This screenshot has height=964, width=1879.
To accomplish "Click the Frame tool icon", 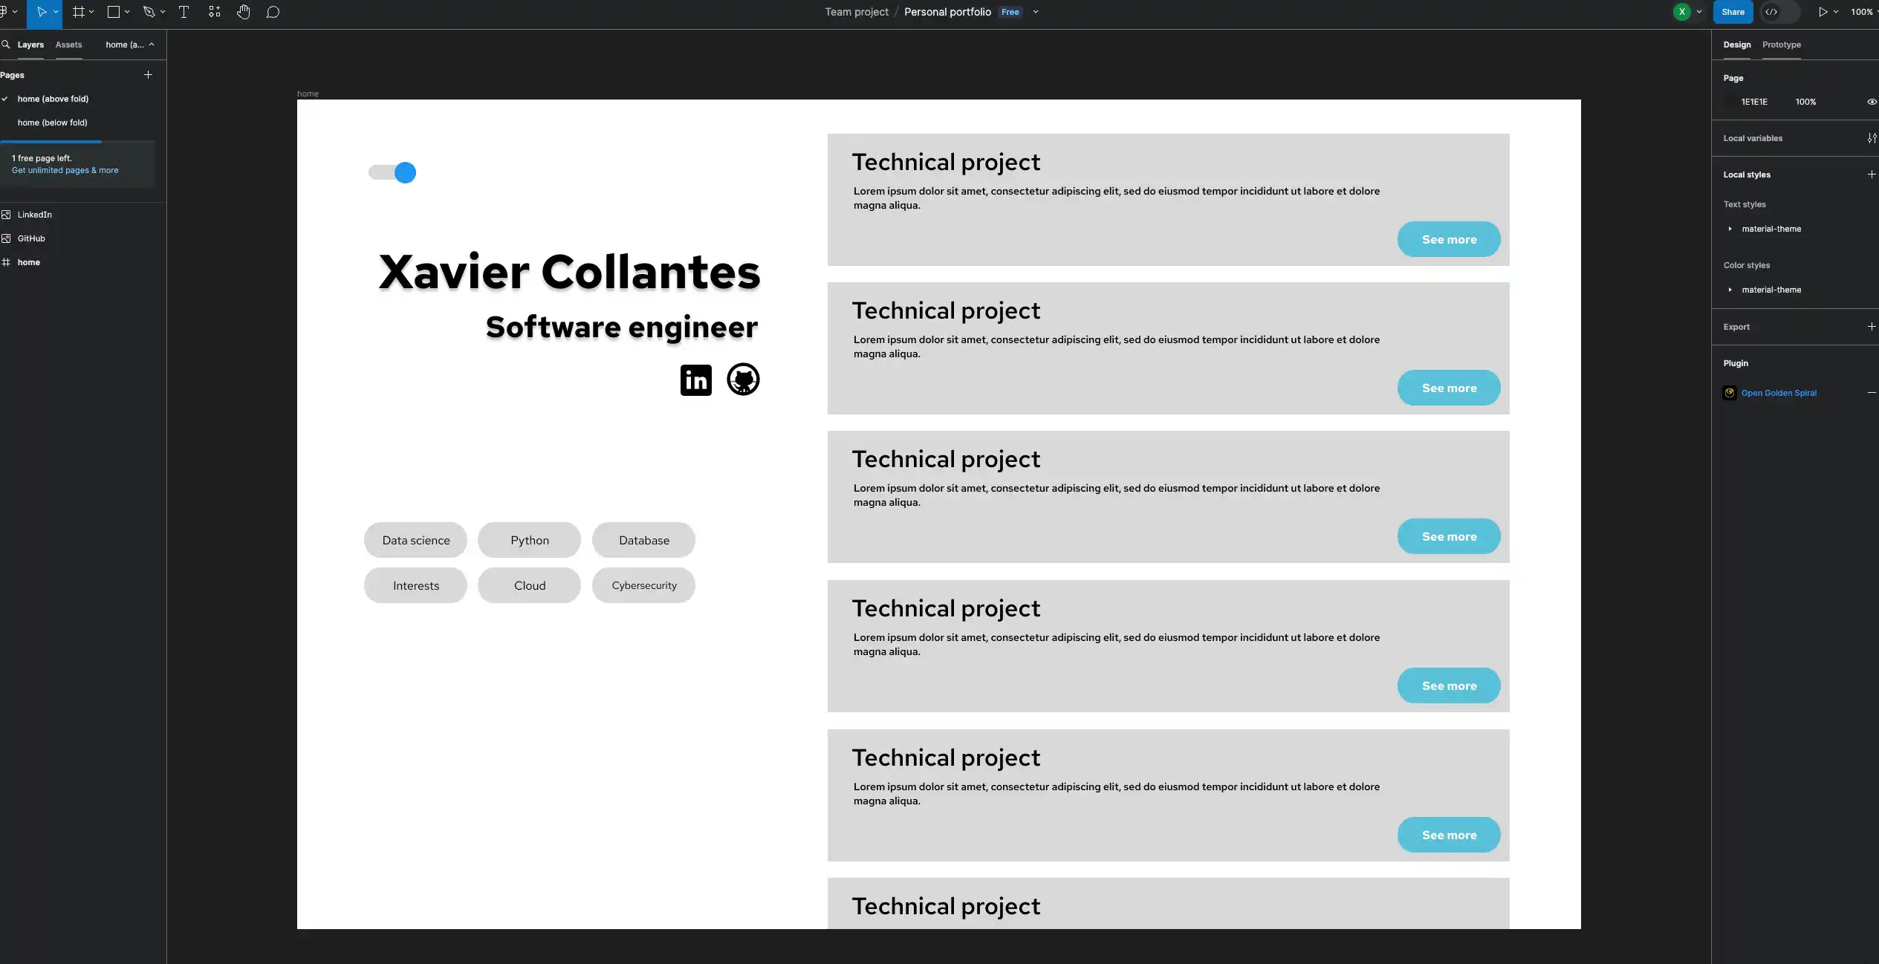I will coord(78,12).
